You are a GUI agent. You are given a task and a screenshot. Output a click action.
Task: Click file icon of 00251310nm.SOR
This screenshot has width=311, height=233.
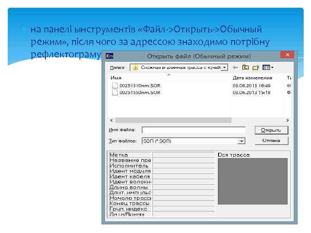point(115,85)
